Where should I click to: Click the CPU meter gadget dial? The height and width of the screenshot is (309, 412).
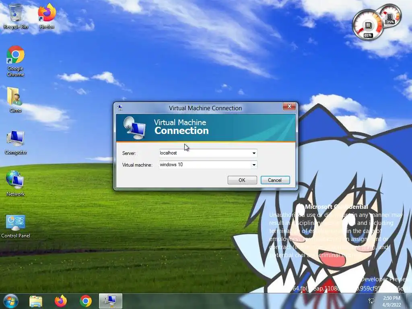(x=368, y=25)
